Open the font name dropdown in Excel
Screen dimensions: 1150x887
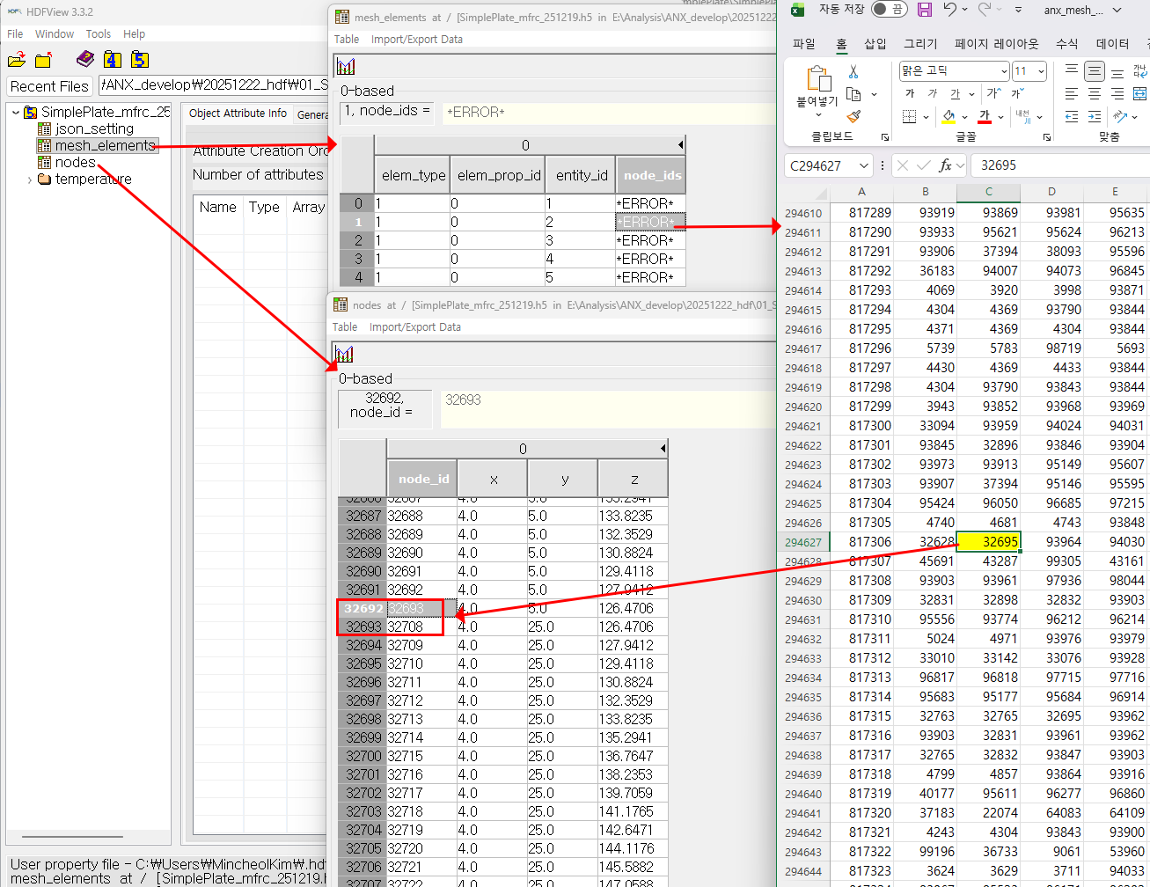[1004, 71]
